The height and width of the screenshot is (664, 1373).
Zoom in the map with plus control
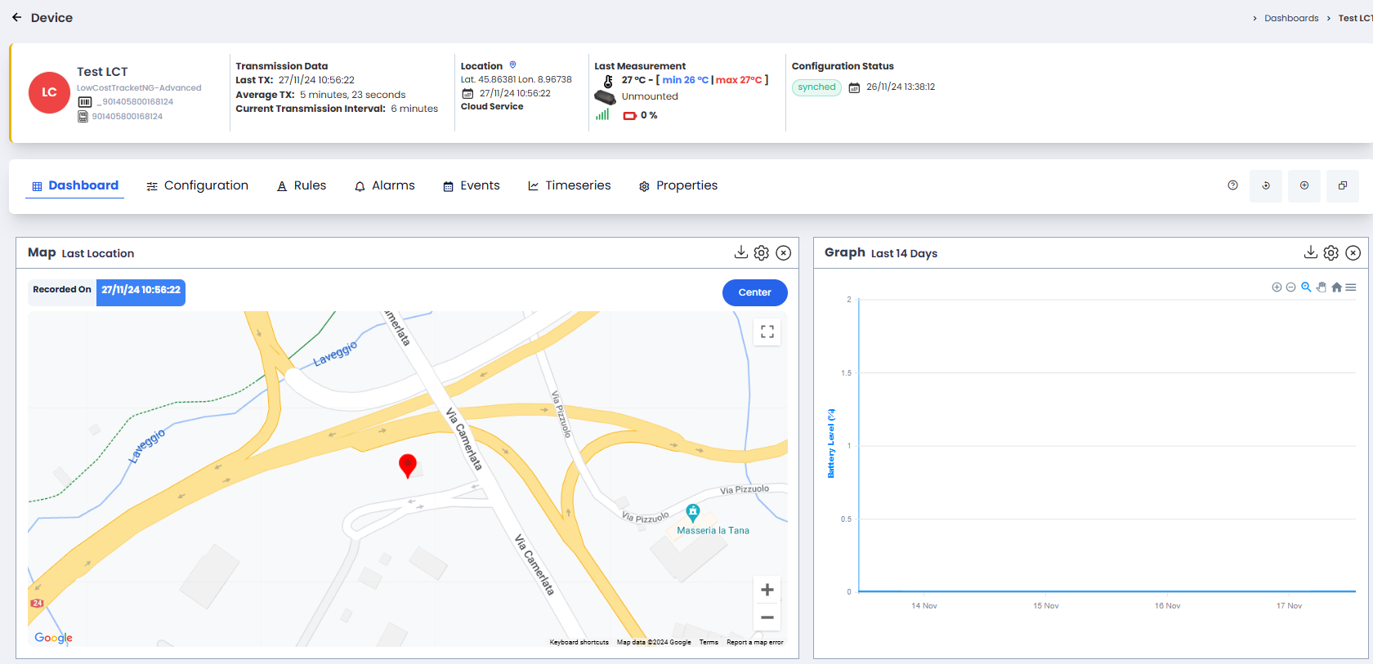point(767,590)
